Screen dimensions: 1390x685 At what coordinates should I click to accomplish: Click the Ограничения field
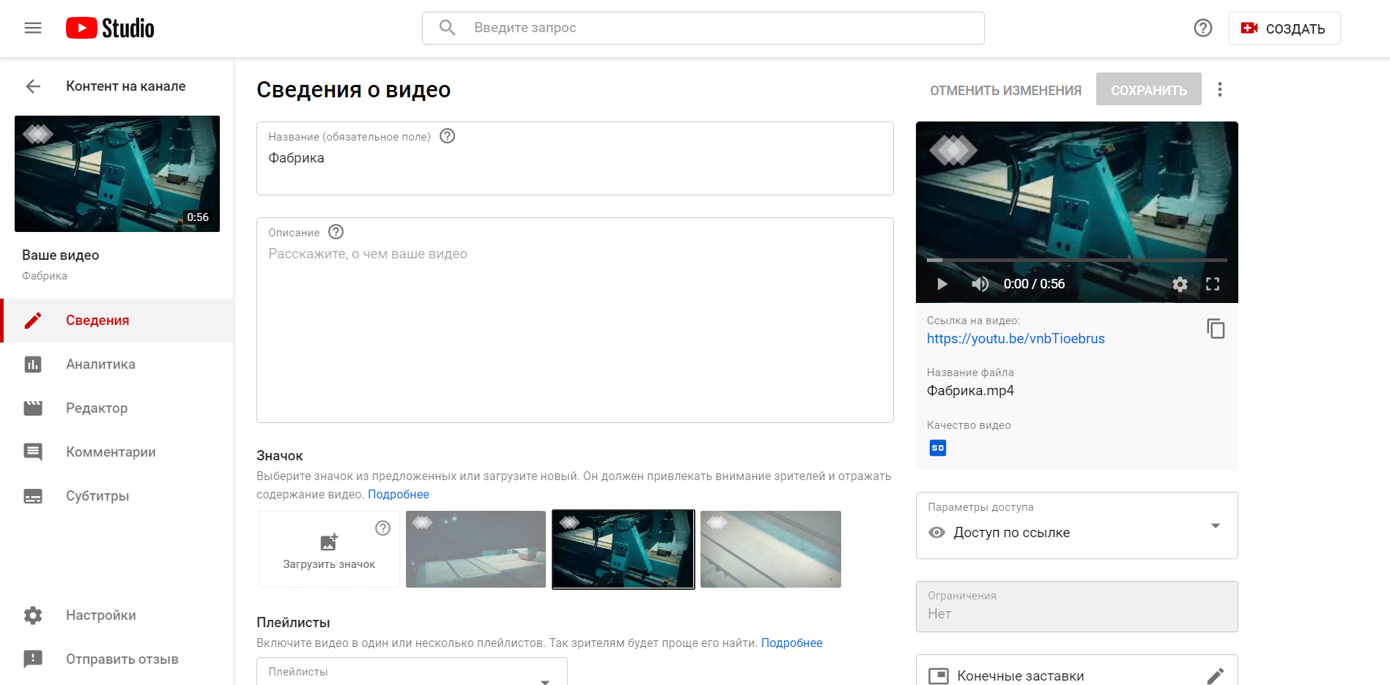pyautogui.click(x=1076, y=607)
